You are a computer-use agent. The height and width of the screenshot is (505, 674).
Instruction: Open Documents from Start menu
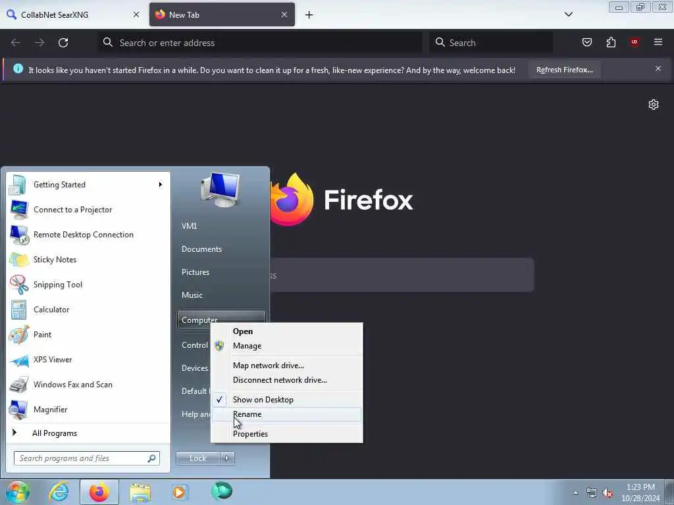221,249
